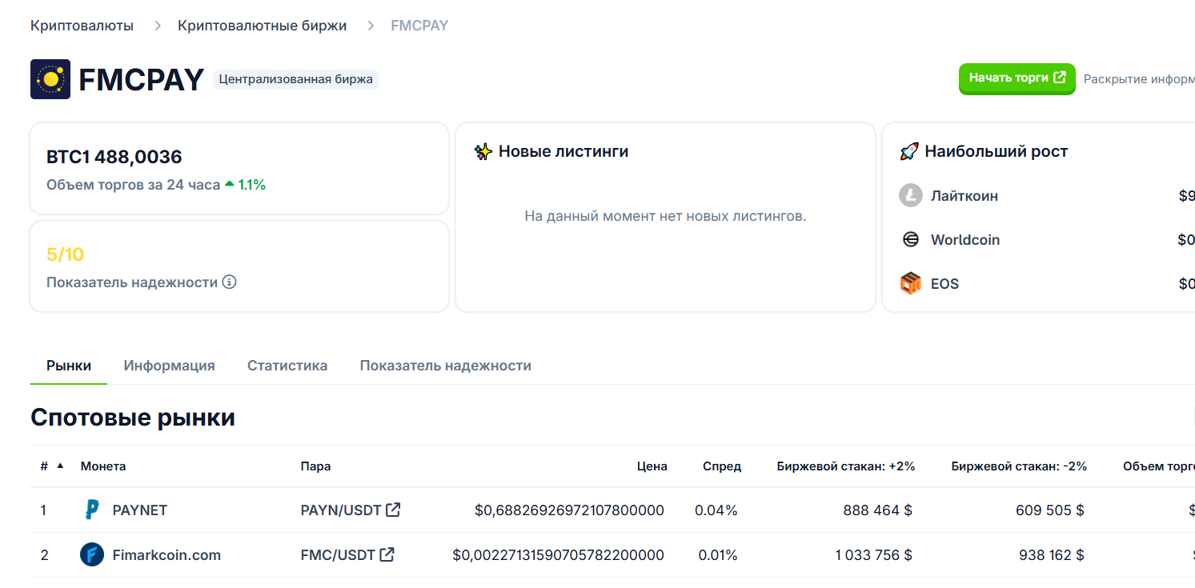
Task: Open the Fimarkcoin.com coin page
Action: 166,554
